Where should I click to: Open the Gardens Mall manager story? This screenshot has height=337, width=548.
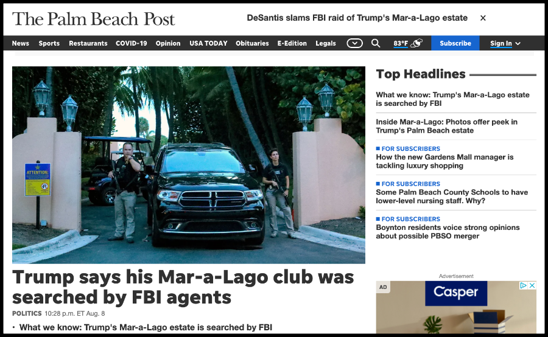click(x=444, y=161)
